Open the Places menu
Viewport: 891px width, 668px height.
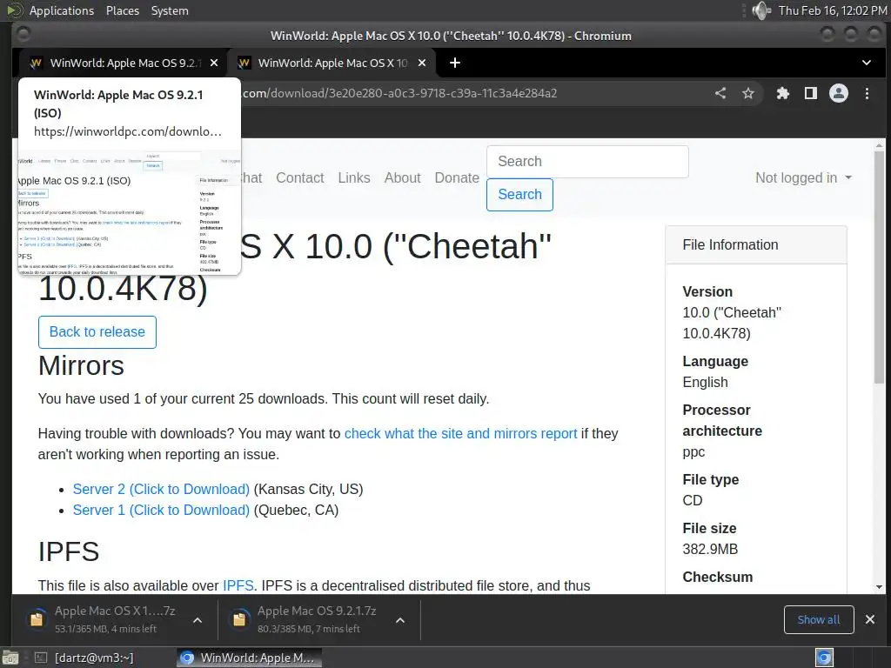[x=122, y=10]
